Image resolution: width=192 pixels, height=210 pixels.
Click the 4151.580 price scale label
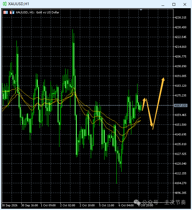point(180,125)
